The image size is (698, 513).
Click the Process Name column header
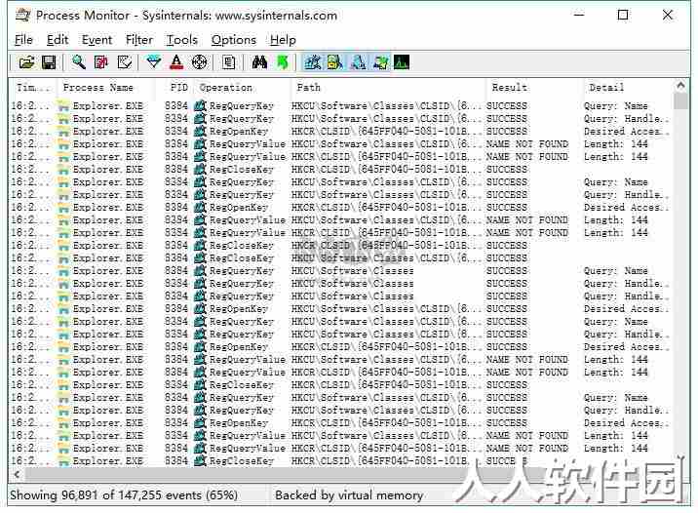coord(106,87)
